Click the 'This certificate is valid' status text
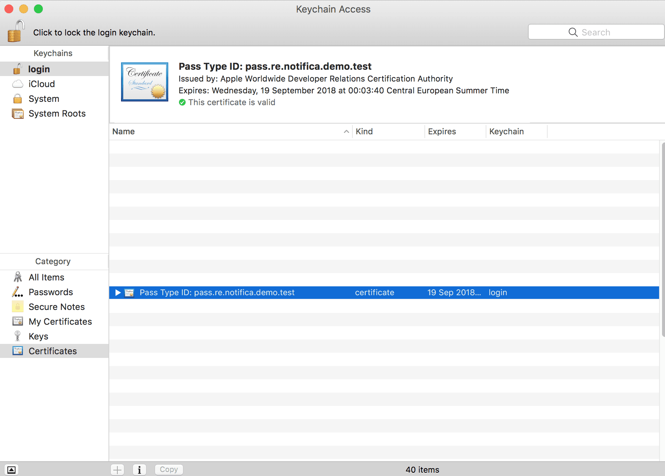Viewport: 665px width, 476px height. coord(232,102)
